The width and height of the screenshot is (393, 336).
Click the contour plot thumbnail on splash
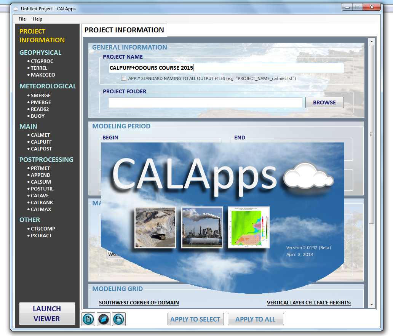coord(248,227)
